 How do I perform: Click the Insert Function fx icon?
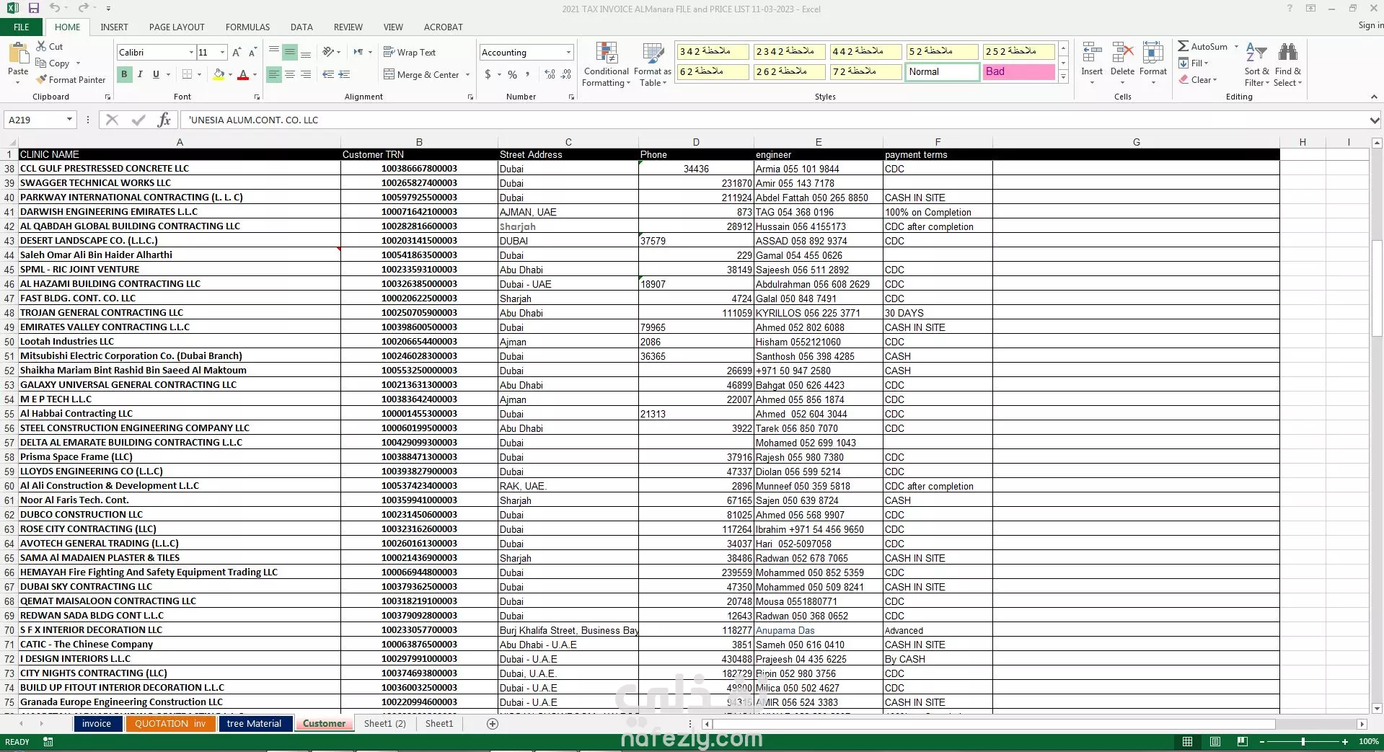point(164,120)
